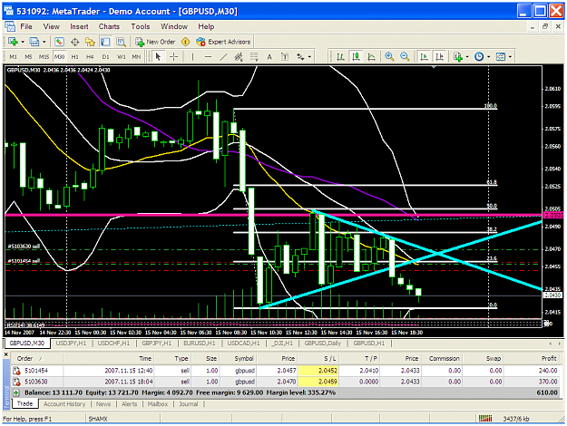This screenshot has width=567, height=426.
Task: Select order 5101454 row
Action: coord(287,371)
